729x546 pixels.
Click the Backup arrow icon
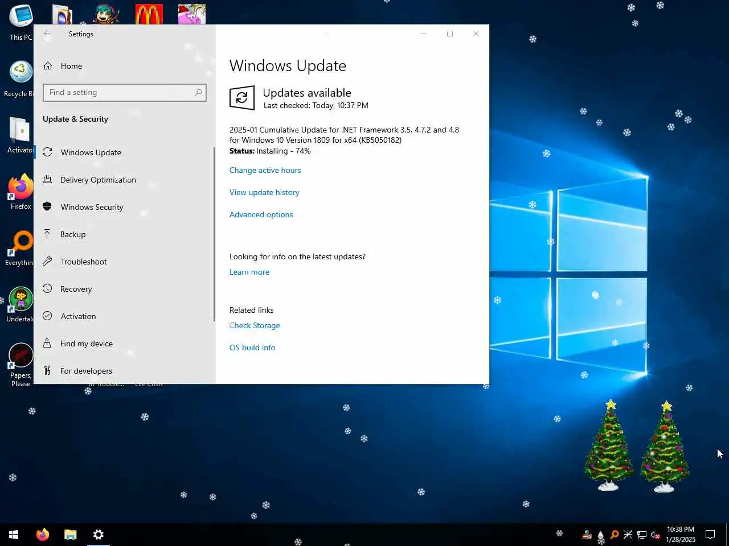48,234
